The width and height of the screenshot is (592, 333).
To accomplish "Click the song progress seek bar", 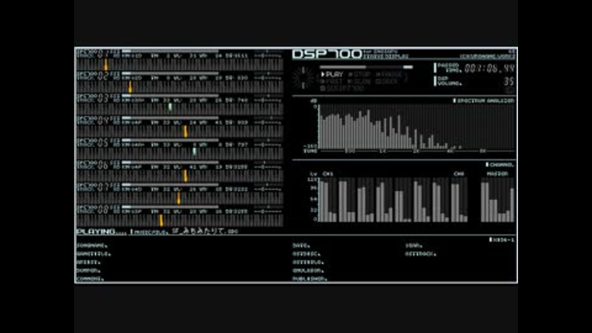I will pos(366,67).
